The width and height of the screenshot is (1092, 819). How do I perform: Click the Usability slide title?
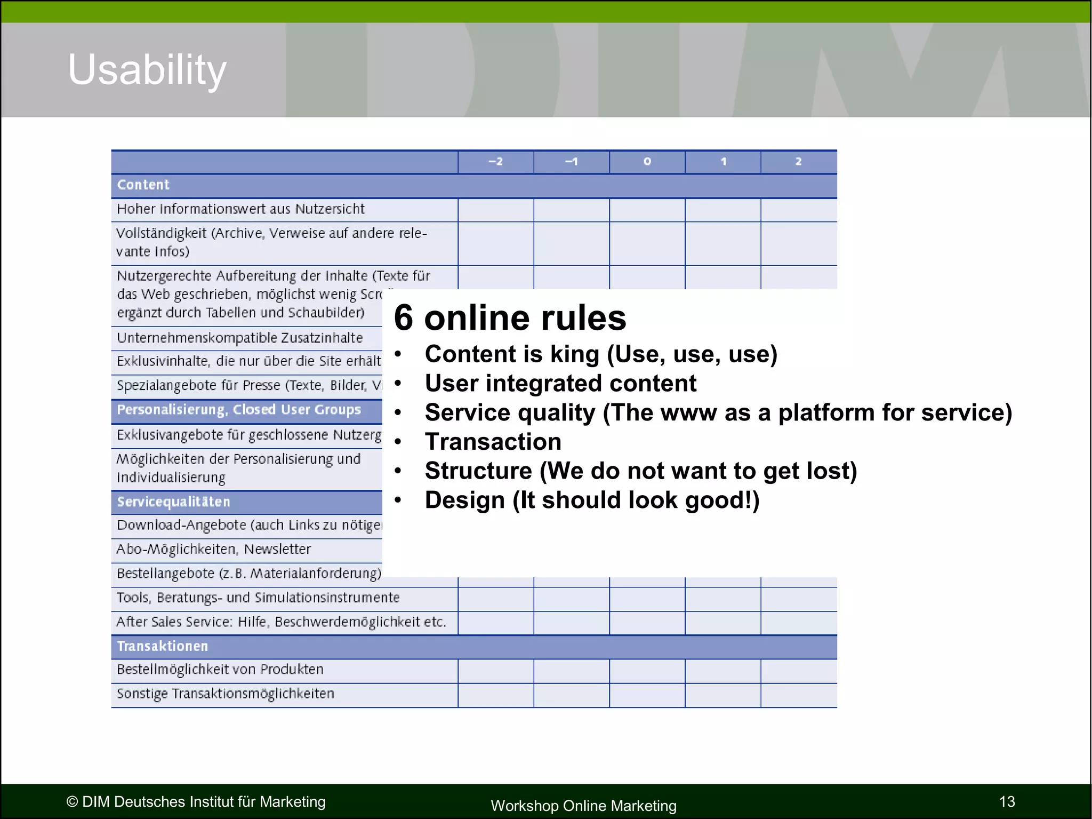(147, 69)
